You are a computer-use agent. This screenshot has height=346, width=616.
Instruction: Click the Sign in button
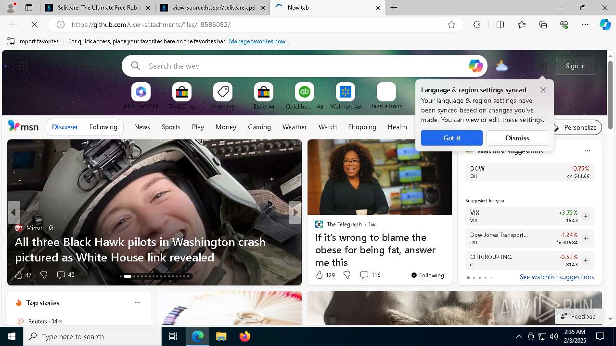tap(576, 66)
